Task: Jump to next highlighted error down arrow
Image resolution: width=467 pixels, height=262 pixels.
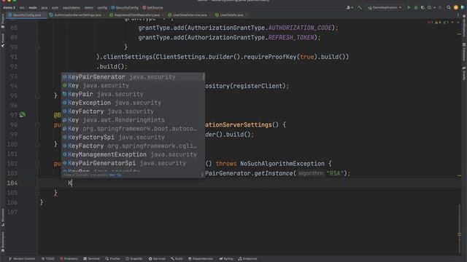Action: (x=458, y=23)
